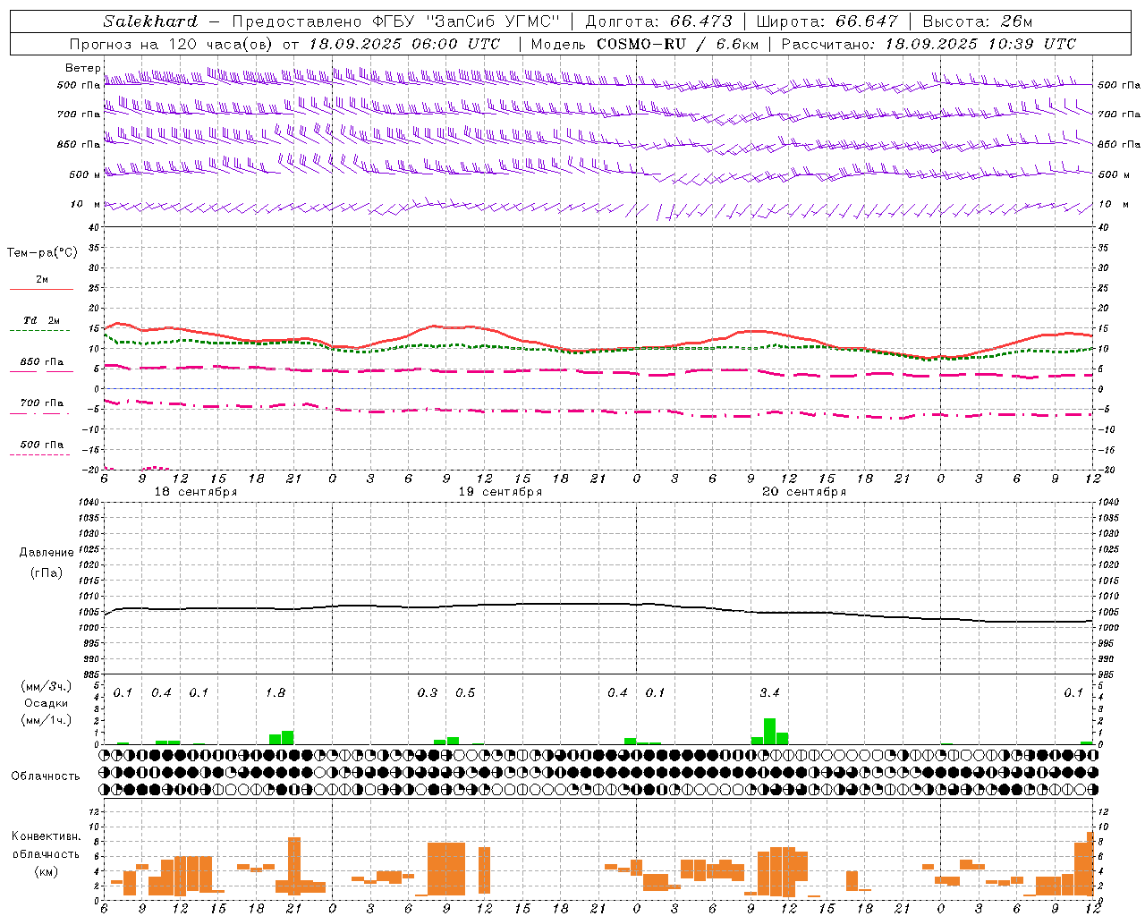Click the dashed line sample under the Td 2м legend

coord(39,331)
